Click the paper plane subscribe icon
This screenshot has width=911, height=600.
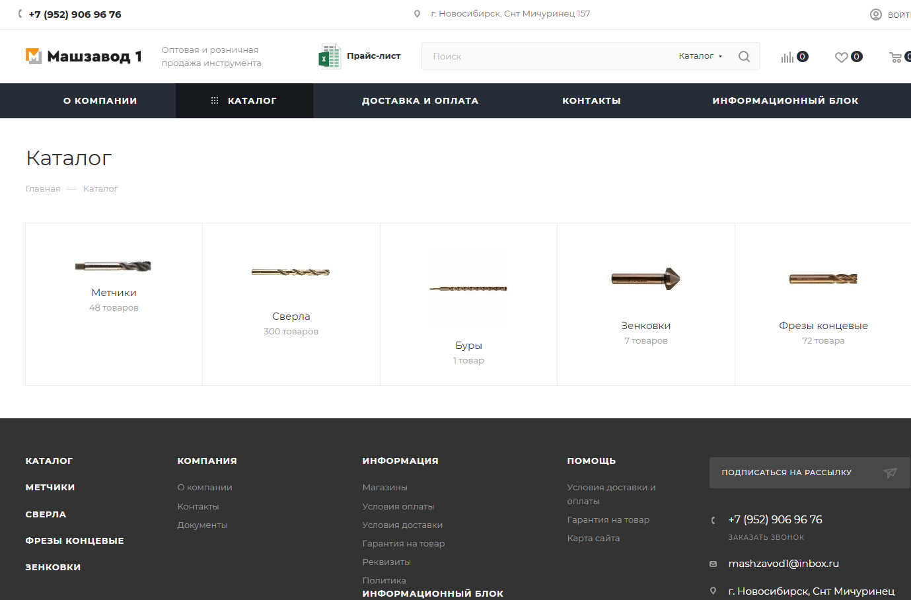click(x=890, y=472)
